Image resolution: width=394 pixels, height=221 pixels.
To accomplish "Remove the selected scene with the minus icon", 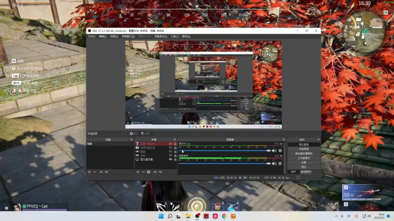I will point(95,172).
